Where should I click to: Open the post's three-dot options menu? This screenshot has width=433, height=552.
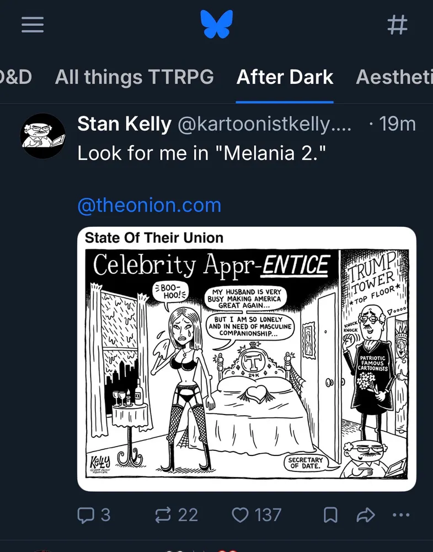click(x=401, y=515)
